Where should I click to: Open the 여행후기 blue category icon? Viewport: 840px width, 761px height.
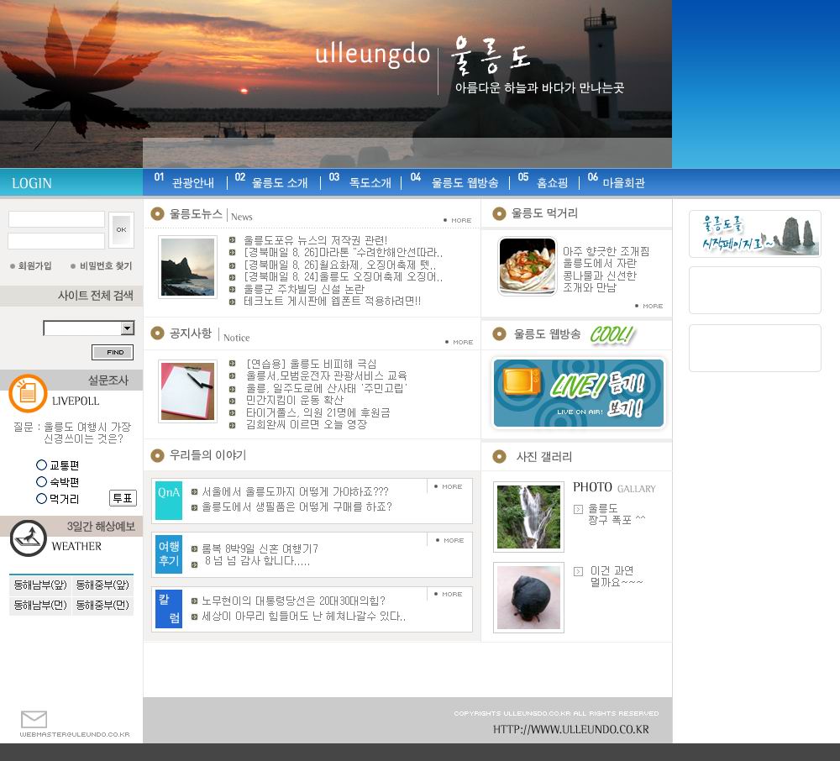point(168,554)
